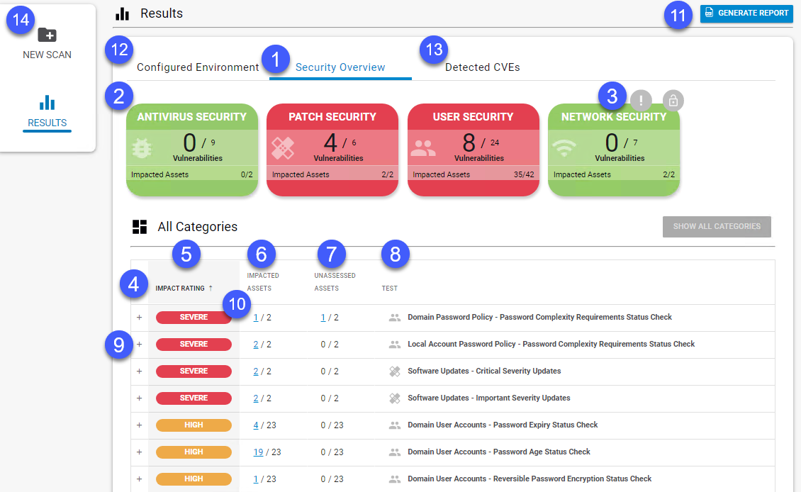
Task: Select the User Security card
Action: click(474, 150)
